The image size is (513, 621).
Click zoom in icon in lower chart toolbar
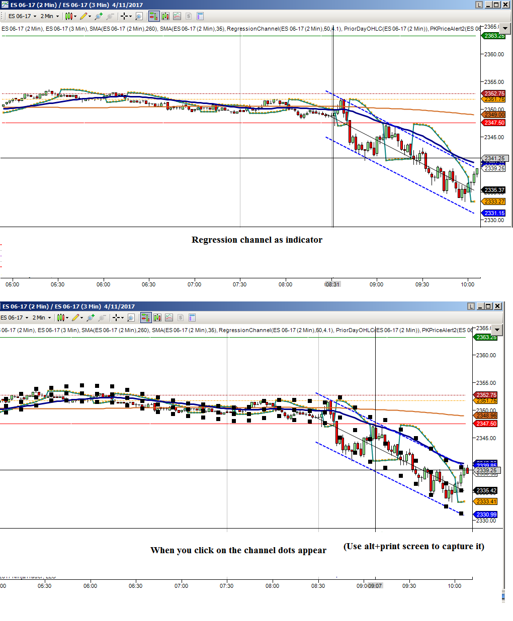click(x=91, y=318)
